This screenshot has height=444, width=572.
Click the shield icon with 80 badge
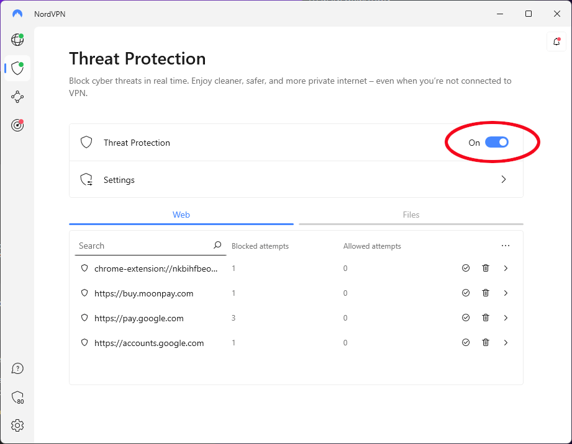coord(17,397)
